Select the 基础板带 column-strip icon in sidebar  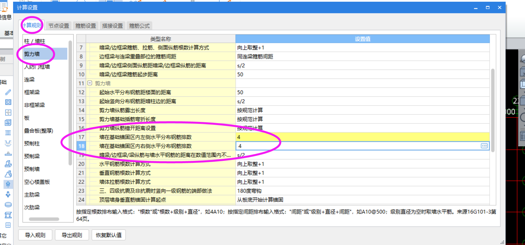[x=8, y=133]
